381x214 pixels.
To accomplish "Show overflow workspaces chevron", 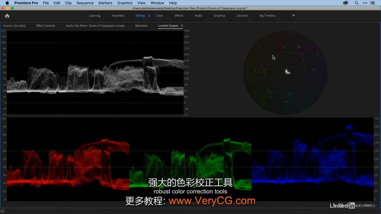I will tap(293, 16).
